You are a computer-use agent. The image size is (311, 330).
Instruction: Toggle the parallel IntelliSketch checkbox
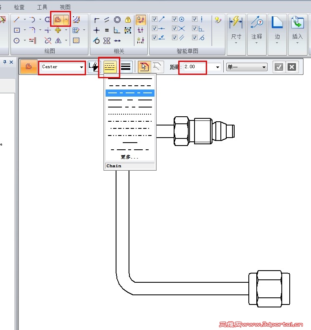(174, 38)
